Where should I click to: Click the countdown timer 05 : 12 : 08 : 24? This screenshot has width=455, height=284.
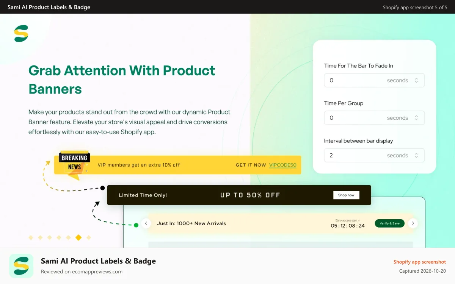point(348,226)
